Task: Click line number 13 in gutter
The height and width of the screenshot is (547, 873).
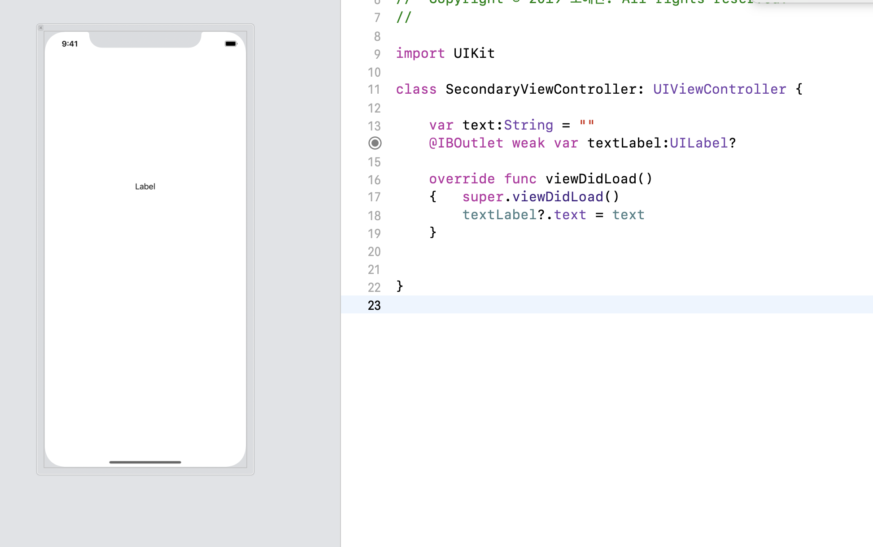Action: (x=374, y=126)
